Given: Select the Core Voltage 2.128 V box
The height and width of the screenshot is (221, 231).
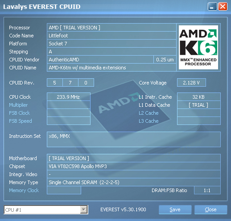Looking at the screenshot, I should click(x=191, y=83).
